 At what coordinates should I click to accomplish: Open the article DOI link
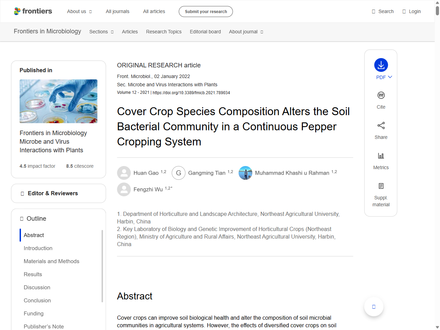click(x=192, y=92)
